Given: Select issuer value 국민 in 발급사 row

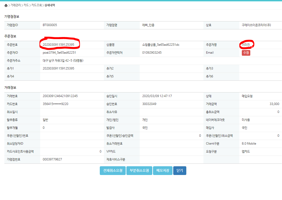Looking at the screenshot, I should 145,128.
